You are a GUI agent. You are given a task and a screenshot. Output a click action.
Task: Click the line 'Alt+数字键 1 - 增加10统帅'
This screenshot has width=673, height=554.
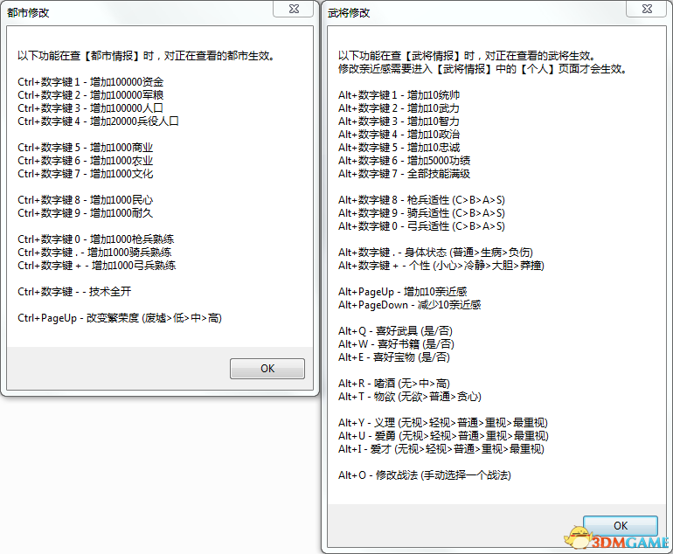coord(399,95)
